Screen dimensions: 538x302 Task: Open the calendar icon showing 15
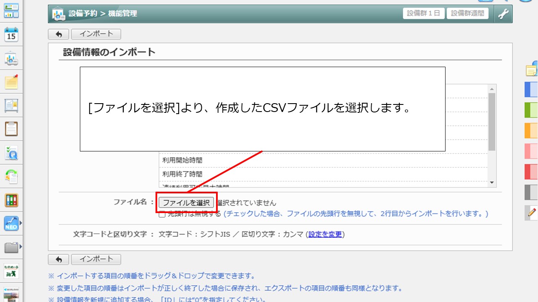[11, 35]
